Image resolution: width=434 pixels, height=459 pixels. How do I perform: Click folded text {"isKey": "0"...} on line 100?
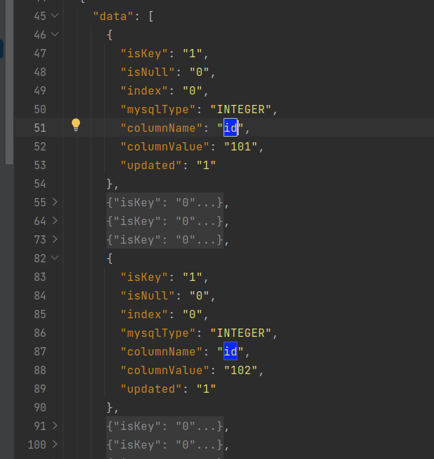[165, 445]
